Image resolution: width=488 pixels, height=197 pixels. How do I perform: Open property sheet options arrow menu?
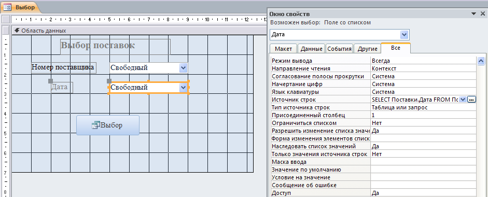point(474,13)
